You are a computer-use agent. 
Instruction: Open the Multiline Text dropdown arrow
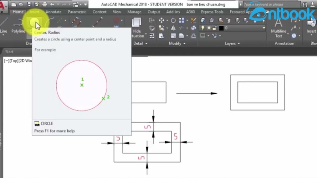point(288,34)
